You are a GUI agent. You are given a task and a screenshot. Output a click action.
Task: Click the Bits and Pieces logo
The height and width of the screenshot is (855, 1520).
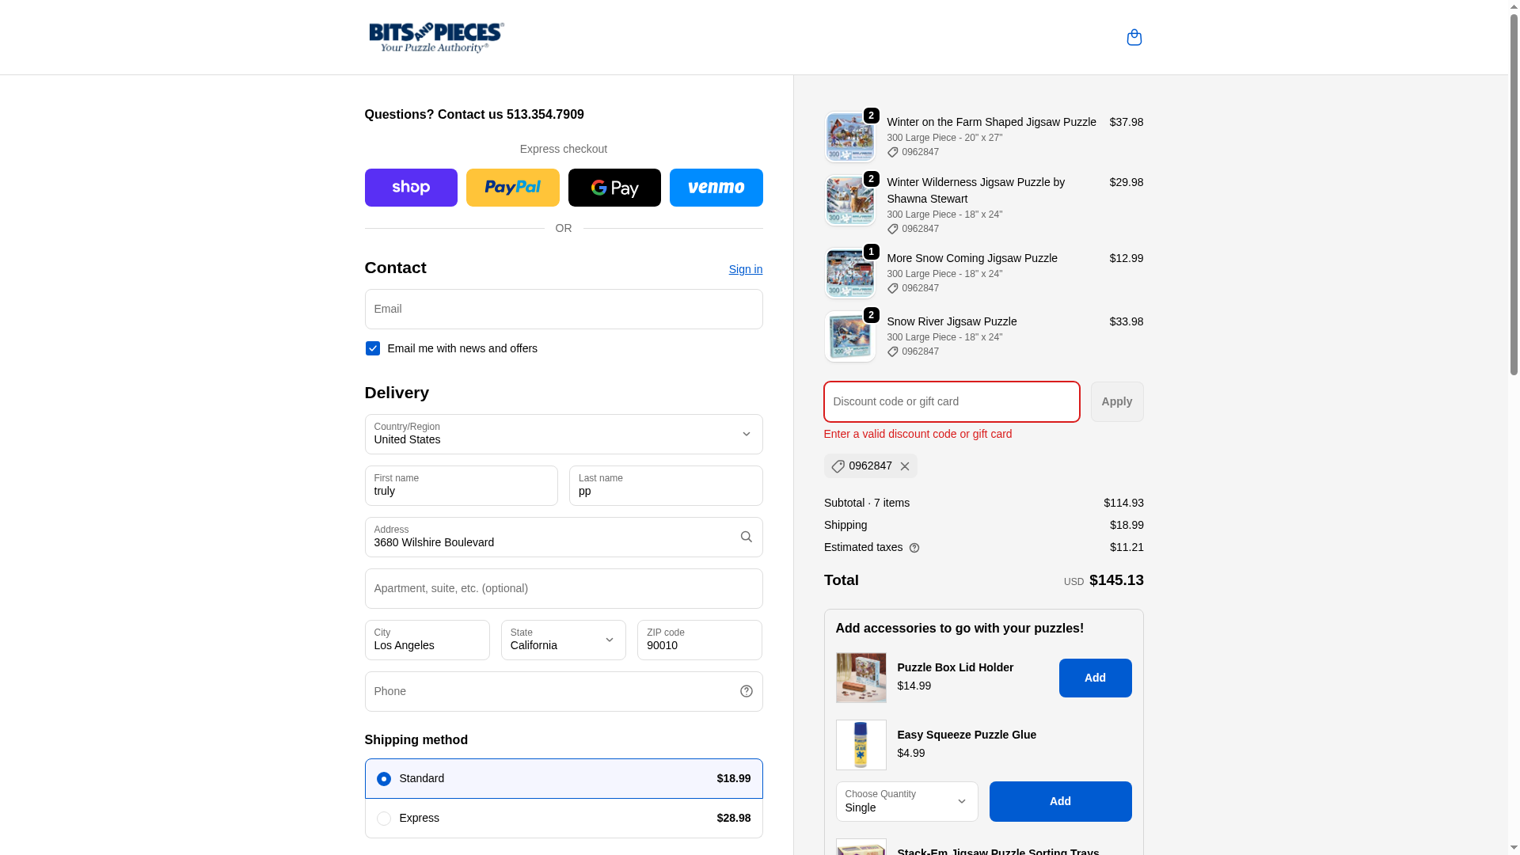click(436, 37)
